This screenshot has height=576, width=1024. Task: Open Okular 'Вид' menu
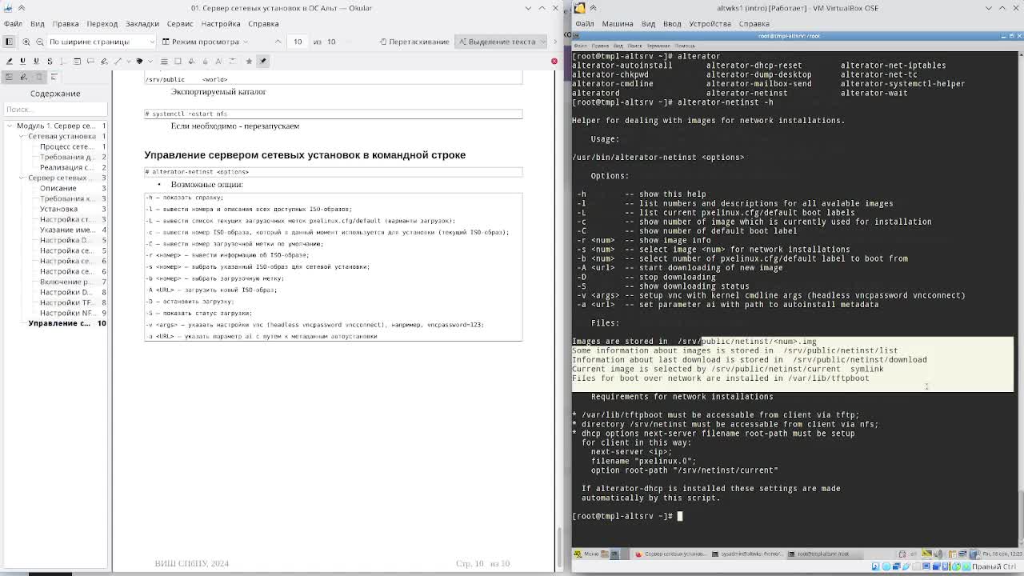[x=38, y=24]
